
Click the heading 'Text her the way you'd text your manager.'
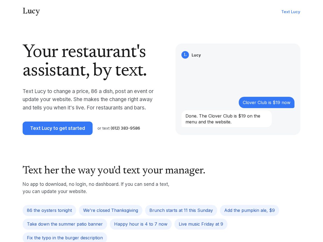click(114, 170)
